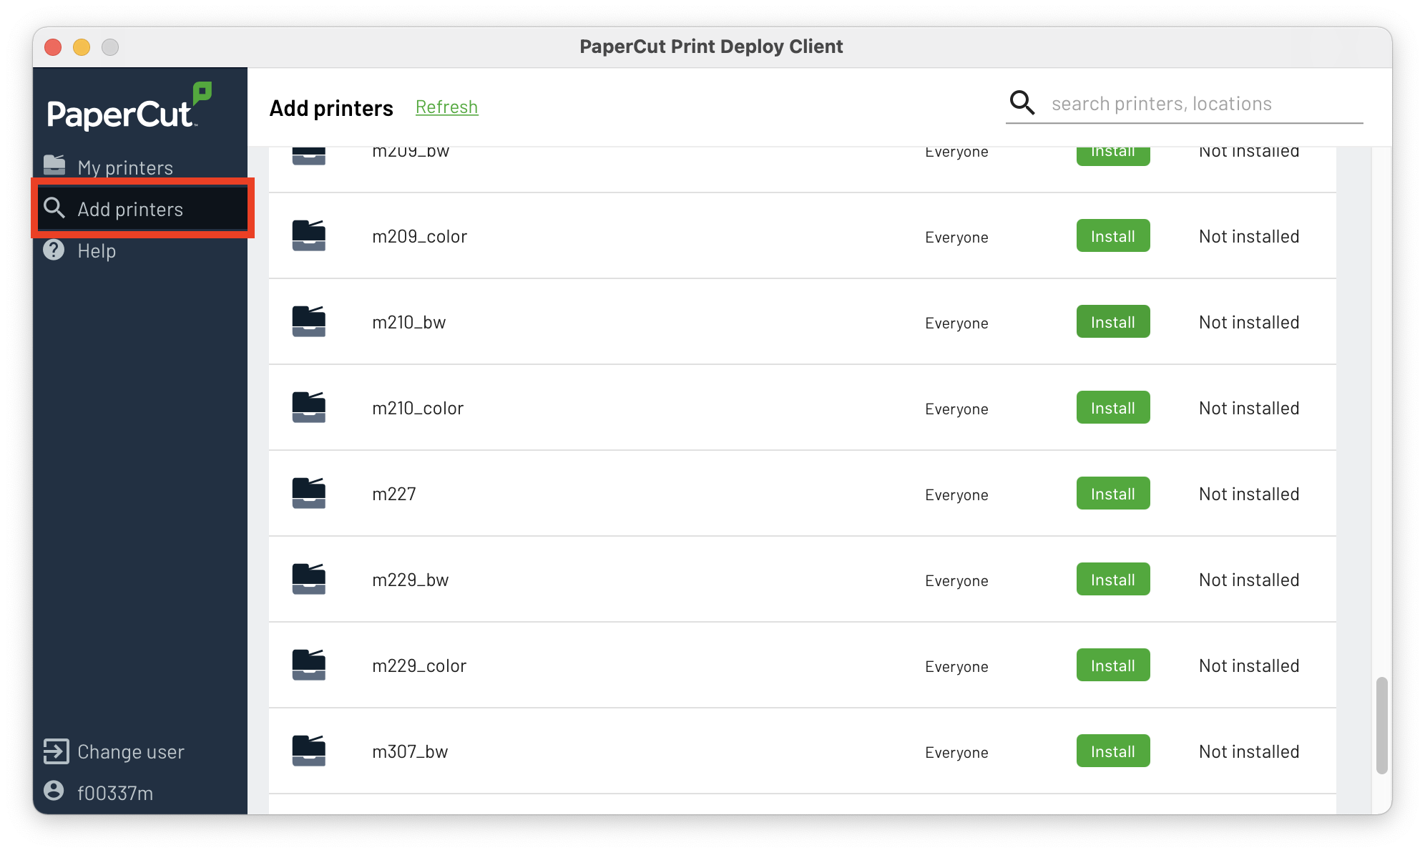Switch to the My printers section

(x=125, y=166)
